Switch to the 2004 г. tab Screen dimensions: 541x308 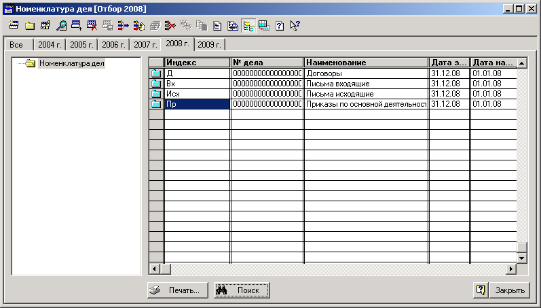tap(50, 45)
